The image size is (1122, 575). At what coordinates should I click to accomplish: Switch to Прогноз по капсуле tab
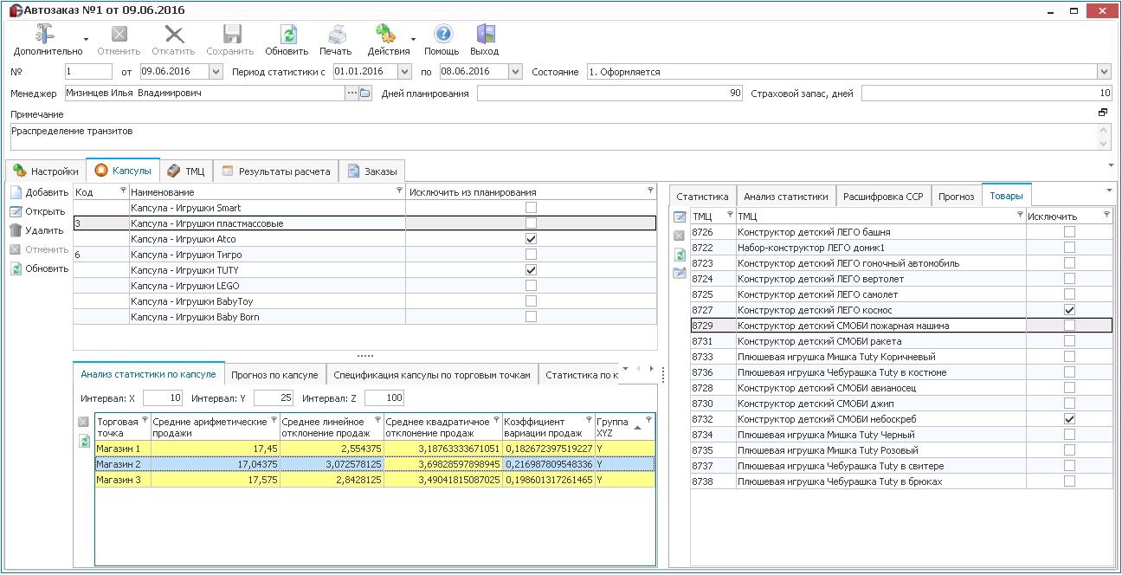(274, 375)
